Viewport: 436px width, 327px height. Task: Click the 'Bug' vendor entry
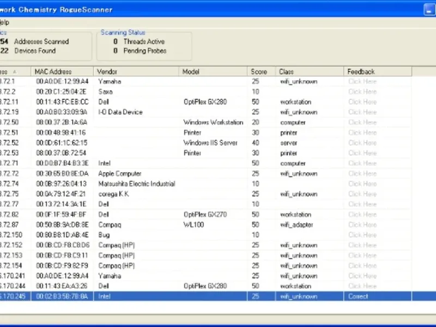pyautogui.click(x=104, y=235)
